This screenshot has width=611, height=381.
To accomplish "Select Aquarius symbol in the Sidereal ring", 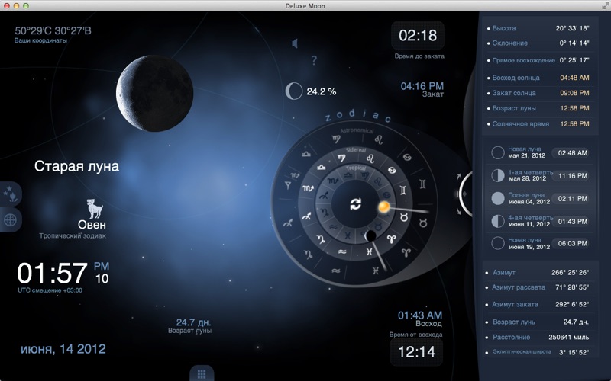I will click(x=341, y=252).
